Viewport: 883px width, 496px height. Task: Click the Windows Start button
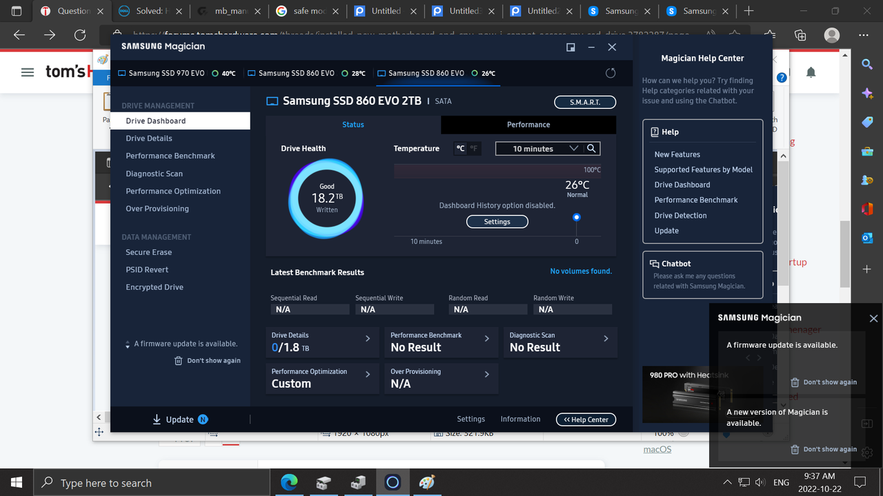click(16, 482)
